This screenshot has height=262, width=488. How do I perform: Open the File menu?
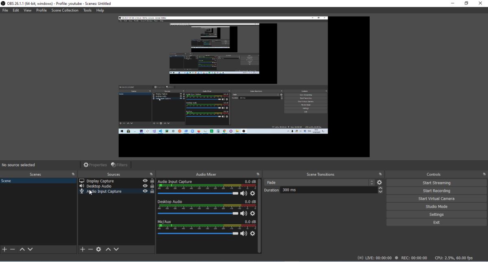[5, 11]
